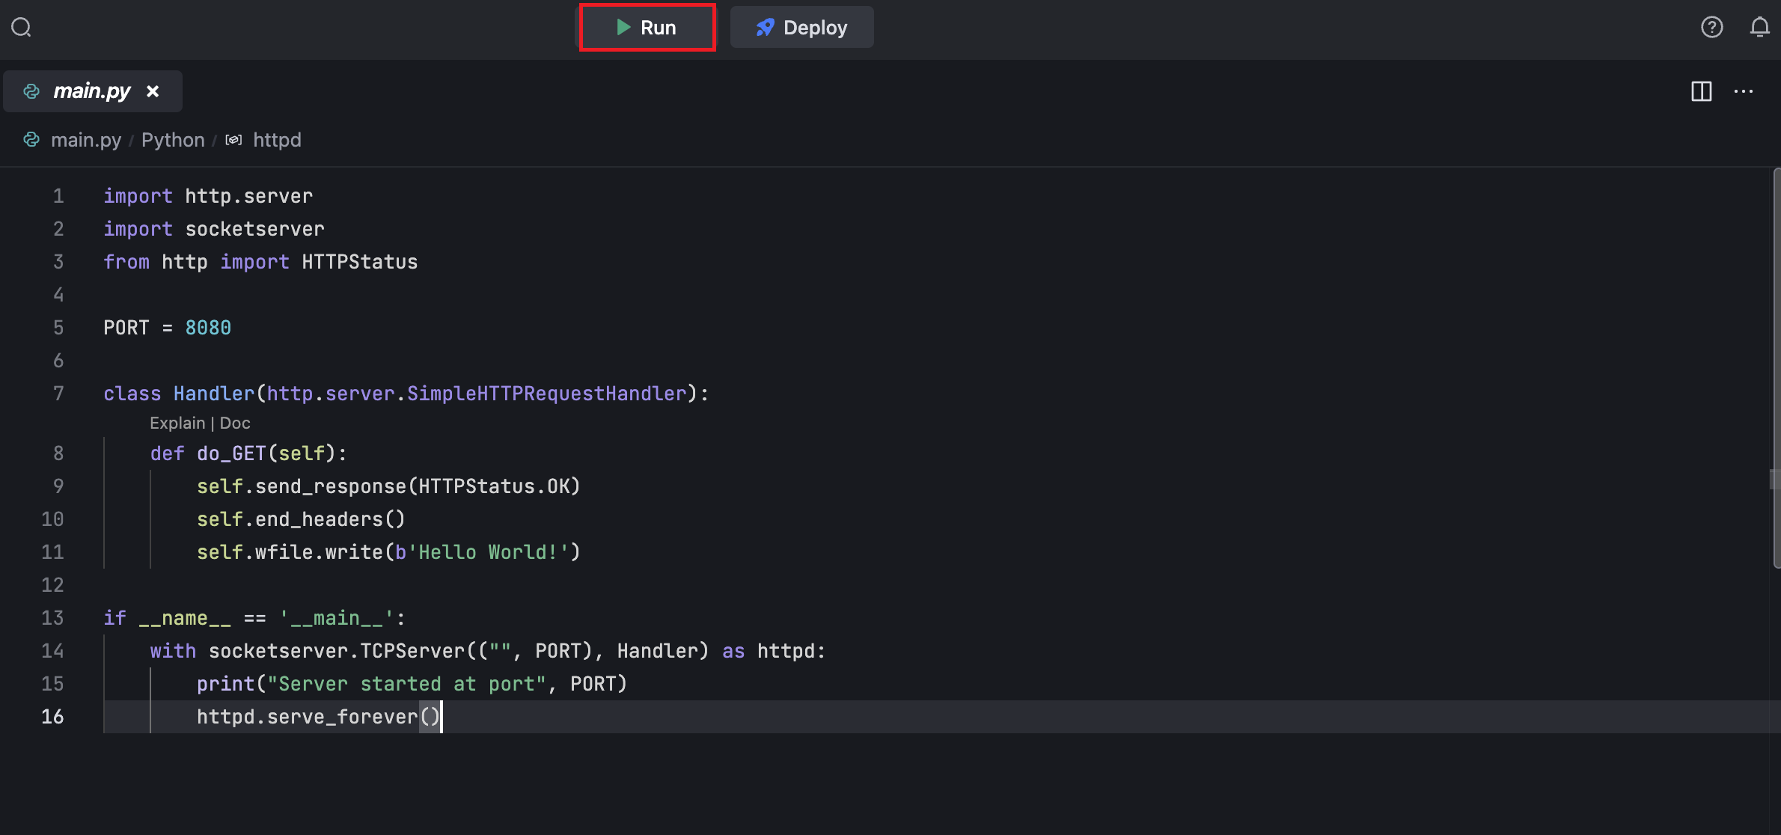Open the Python breadcrumb segment

(x=173, y=140)
